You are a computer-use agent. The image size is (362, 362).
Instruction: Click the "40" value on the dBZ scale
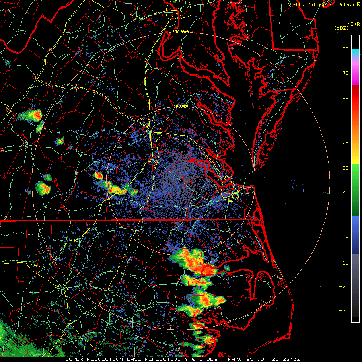tap(346, 144)
